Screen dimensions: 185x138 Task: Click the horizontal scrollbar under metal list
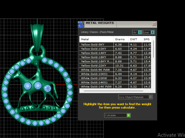pos(113,91)
